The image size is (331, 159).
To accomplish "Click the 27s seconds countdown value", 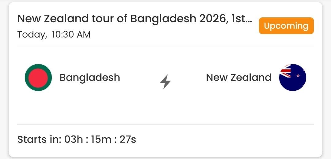I will 127,139.
